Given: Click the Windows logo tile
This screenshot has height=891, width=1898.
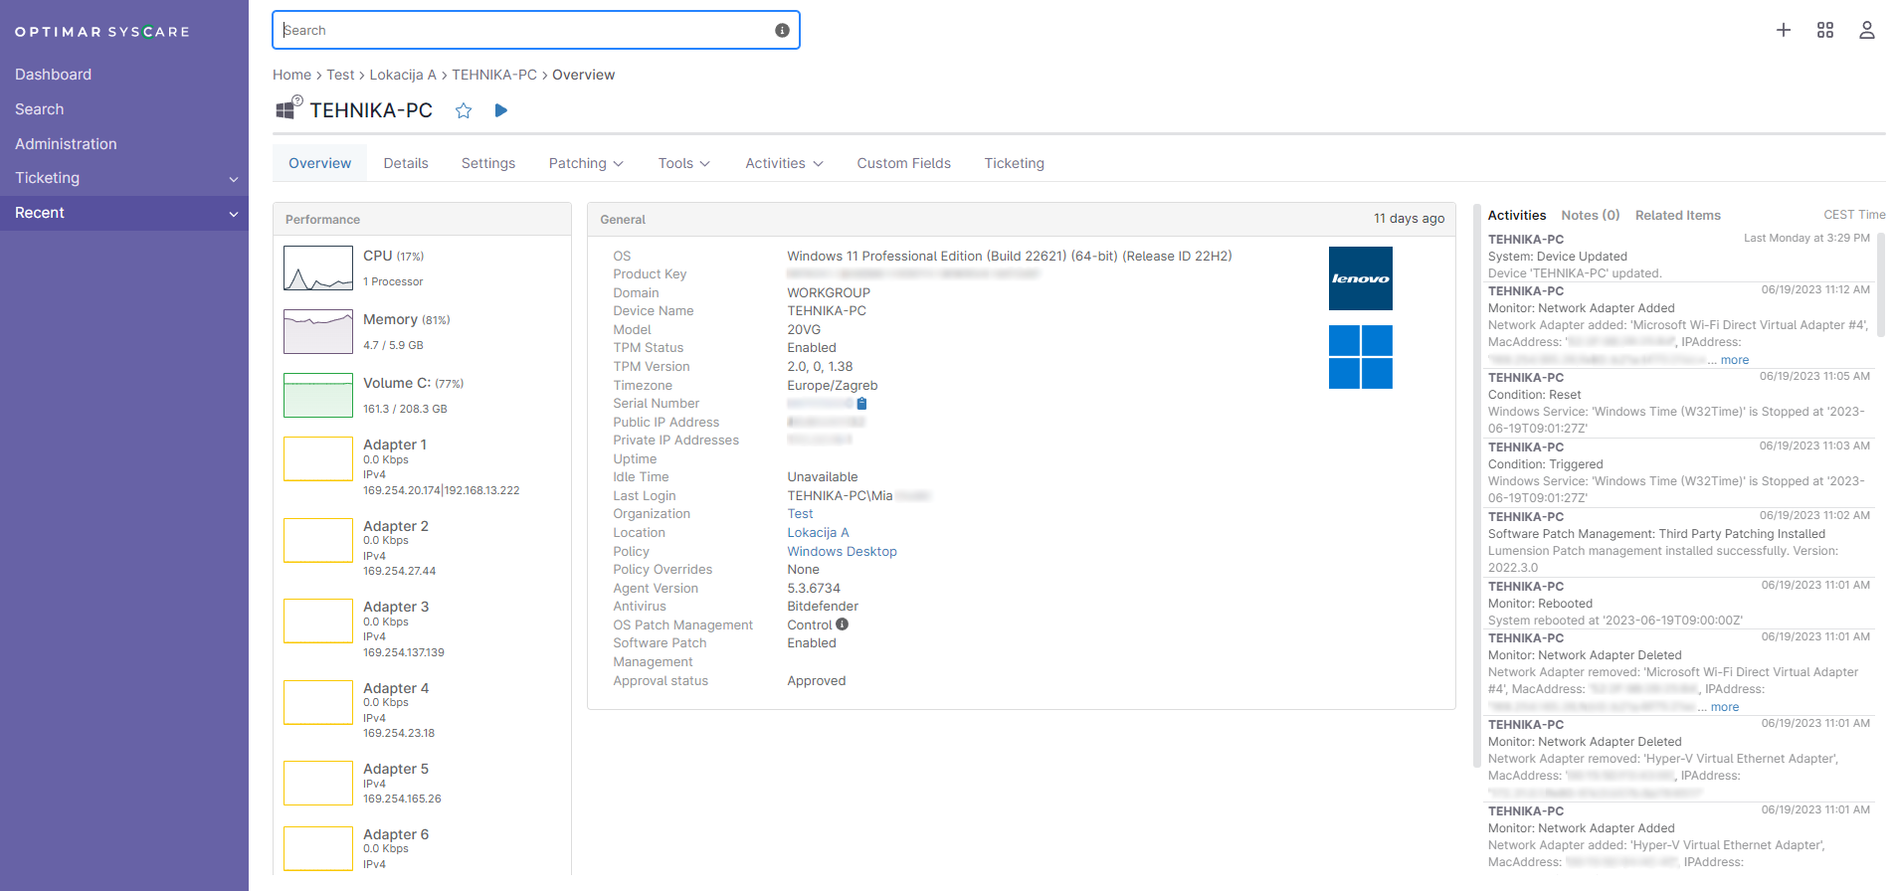Looking at the screenshot, I should pyautogui.click(x=1361, y=357).
